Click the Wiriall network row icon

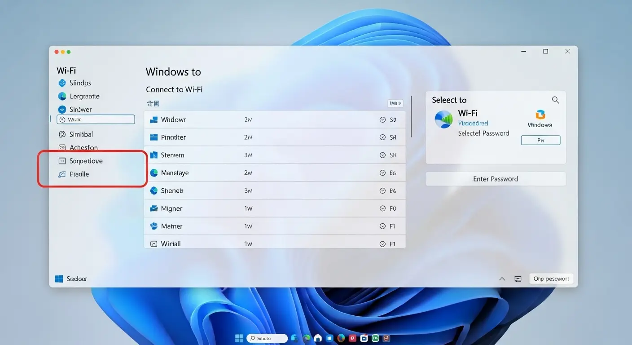[154, 244]
